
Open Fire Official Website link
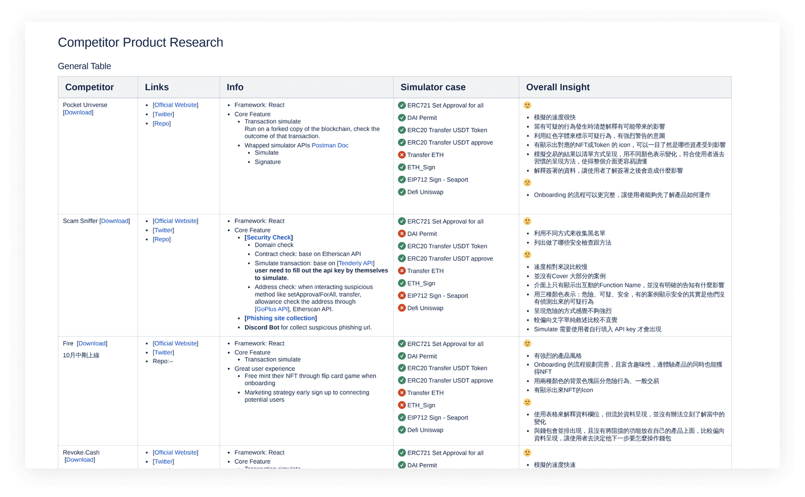click(x=176, y=344)
